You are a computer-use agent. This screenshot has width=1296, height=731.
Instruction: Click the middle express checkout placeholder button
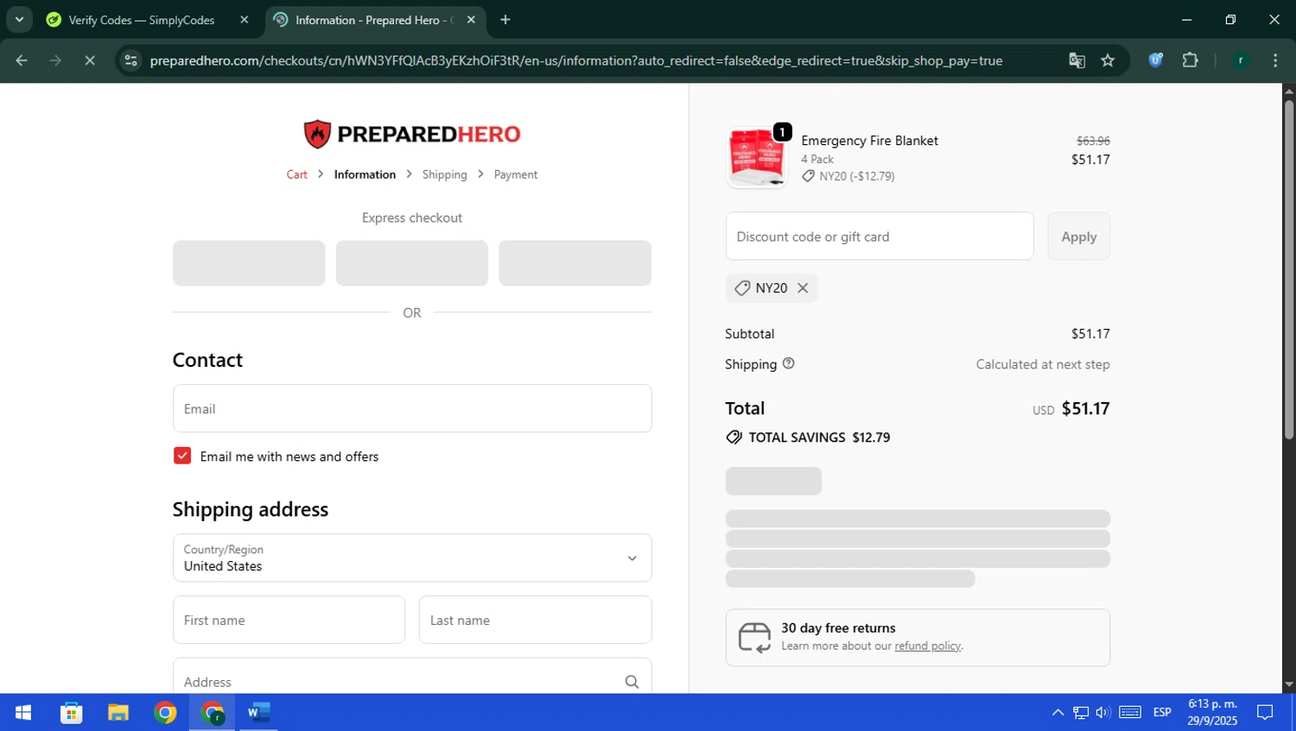(411, 263)
